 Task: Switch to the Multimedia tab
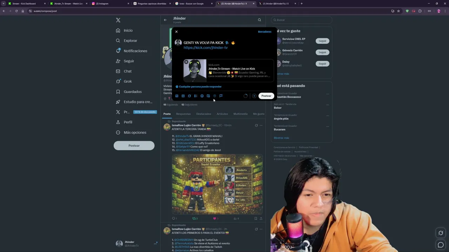(241, 114)
